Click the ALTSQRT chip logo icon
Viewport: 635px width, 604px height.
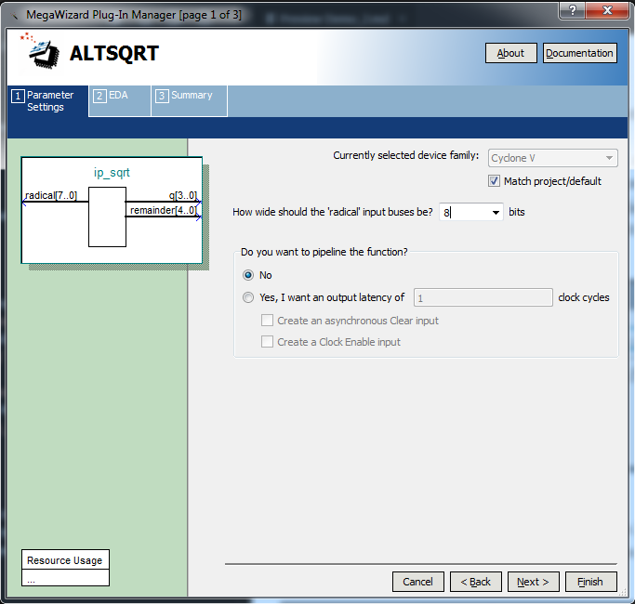click(41, 50)
